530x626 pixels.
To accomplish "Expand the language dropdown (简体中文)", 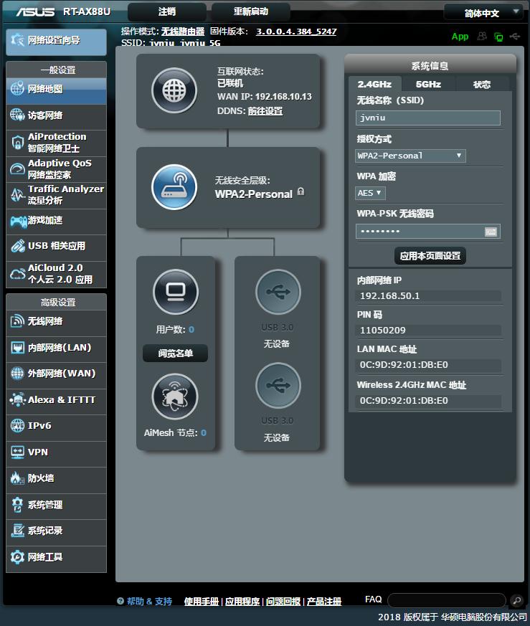I will (483, 13).
